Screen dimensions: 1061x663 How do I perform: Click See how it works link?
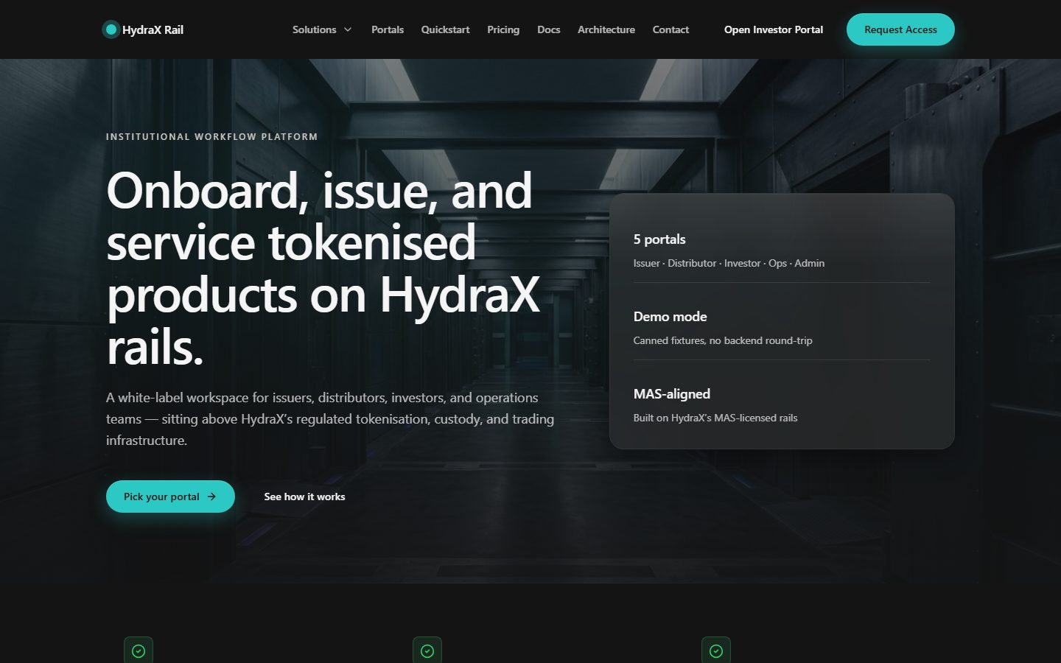tap(304, 497)
